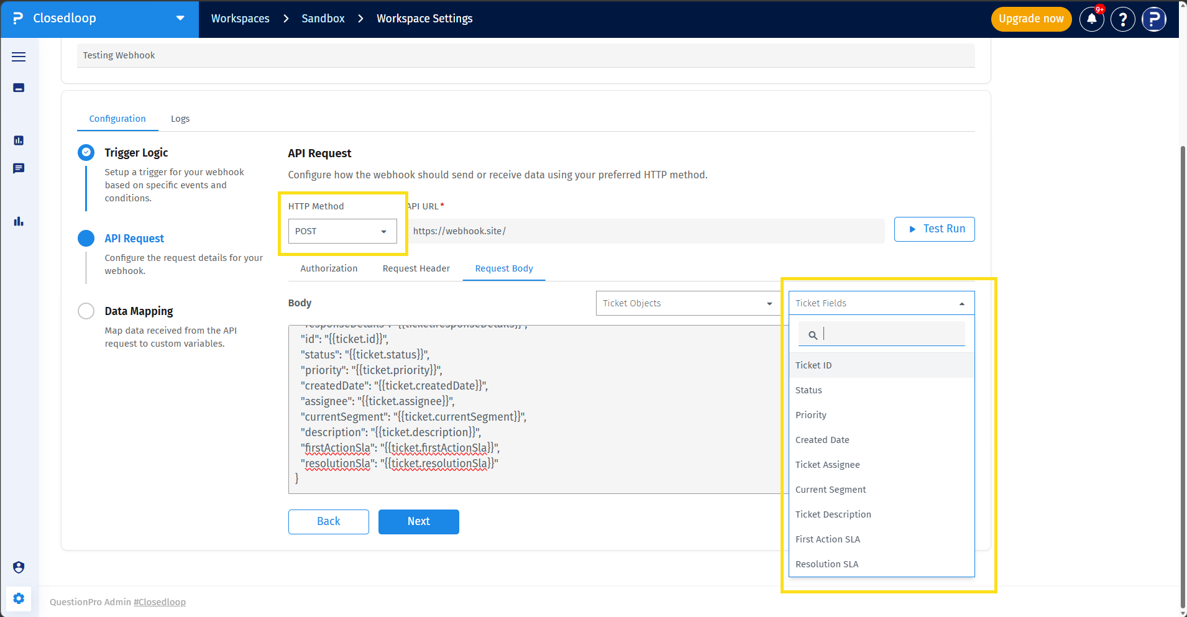The width and height of the screenshot is (1187, 617).
Task: Select Created Date from the field list
Action: tap(881, 440)
